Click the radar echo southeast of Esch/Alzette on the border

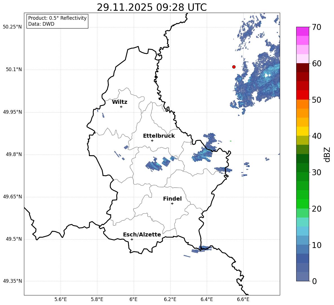coord(202,249)
